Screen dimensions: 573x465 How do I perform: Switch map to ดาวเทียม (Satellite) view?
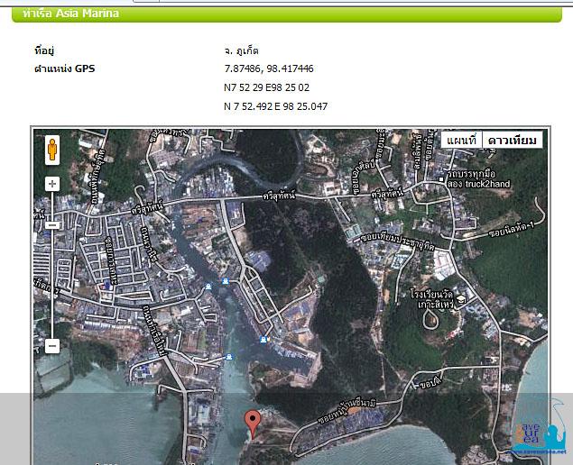[x=512, y=141]
